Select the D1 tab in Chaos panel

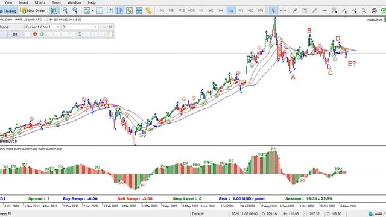point(15,34)
